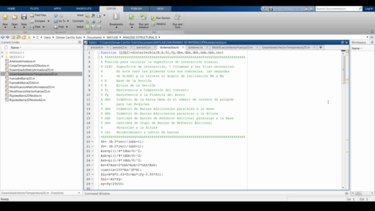This screenshot has width=375, height=211.
Task: Switch to the HOME ribbon tab
Action: tap(11, 9)
